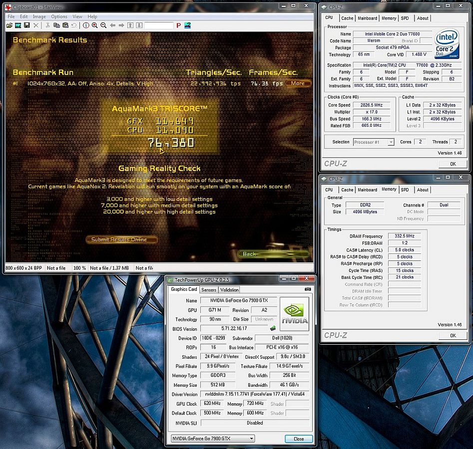Save the BIOS using the GPU-Z chip icon
The height and width of the screenshot is (449, 473).
coord(273,328)
